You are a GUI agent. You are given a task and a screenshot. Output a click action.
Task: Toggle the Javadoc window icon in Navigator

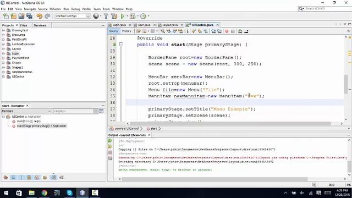101,111
